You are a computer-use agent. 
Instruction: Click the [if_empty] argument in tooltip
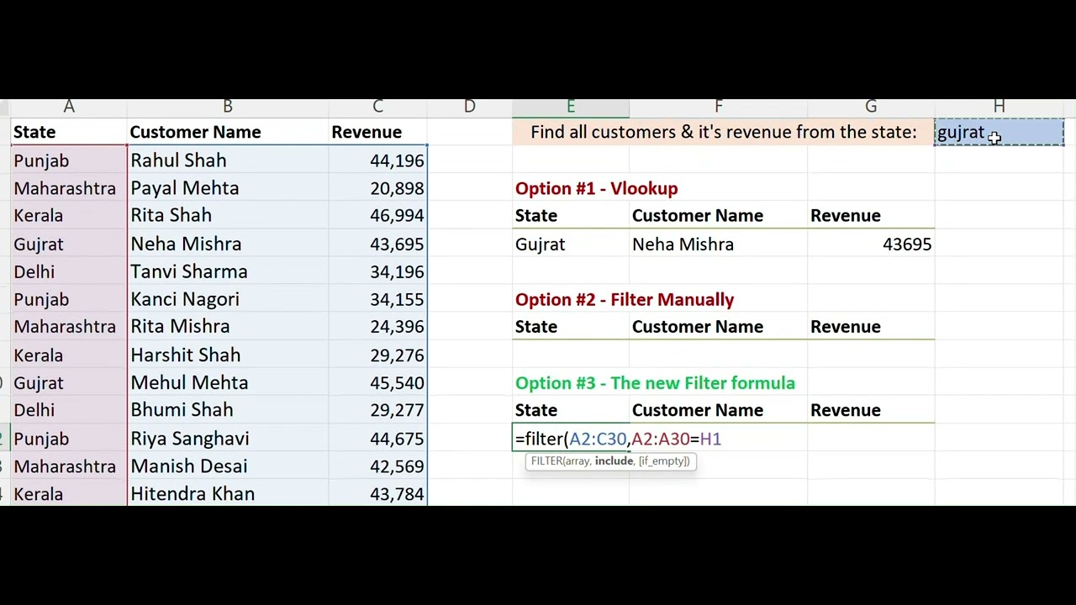click(x=664, y=460)
